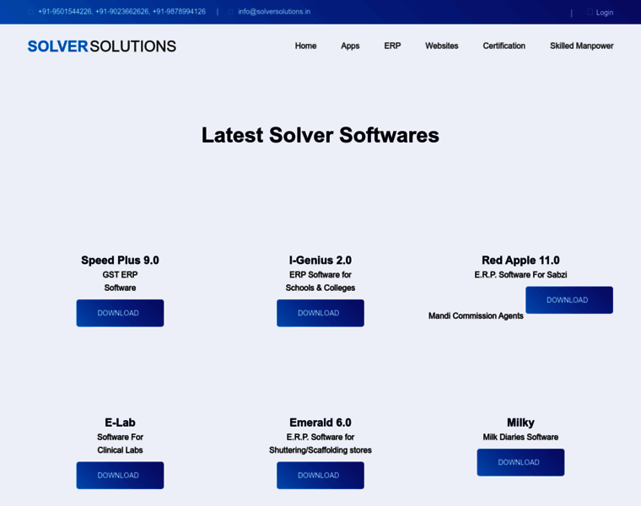
Task: Click the info@solversolutions.in email address
Action: 274,12
